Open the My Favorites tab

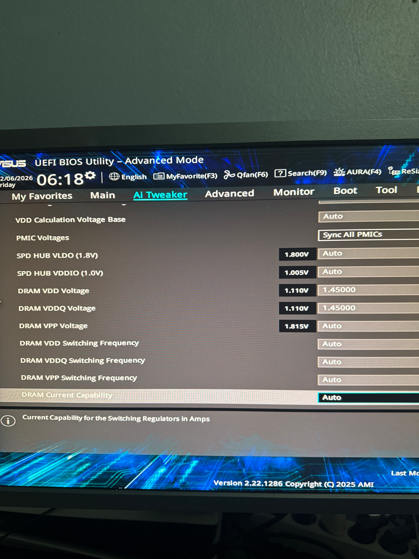coord(42,196)
